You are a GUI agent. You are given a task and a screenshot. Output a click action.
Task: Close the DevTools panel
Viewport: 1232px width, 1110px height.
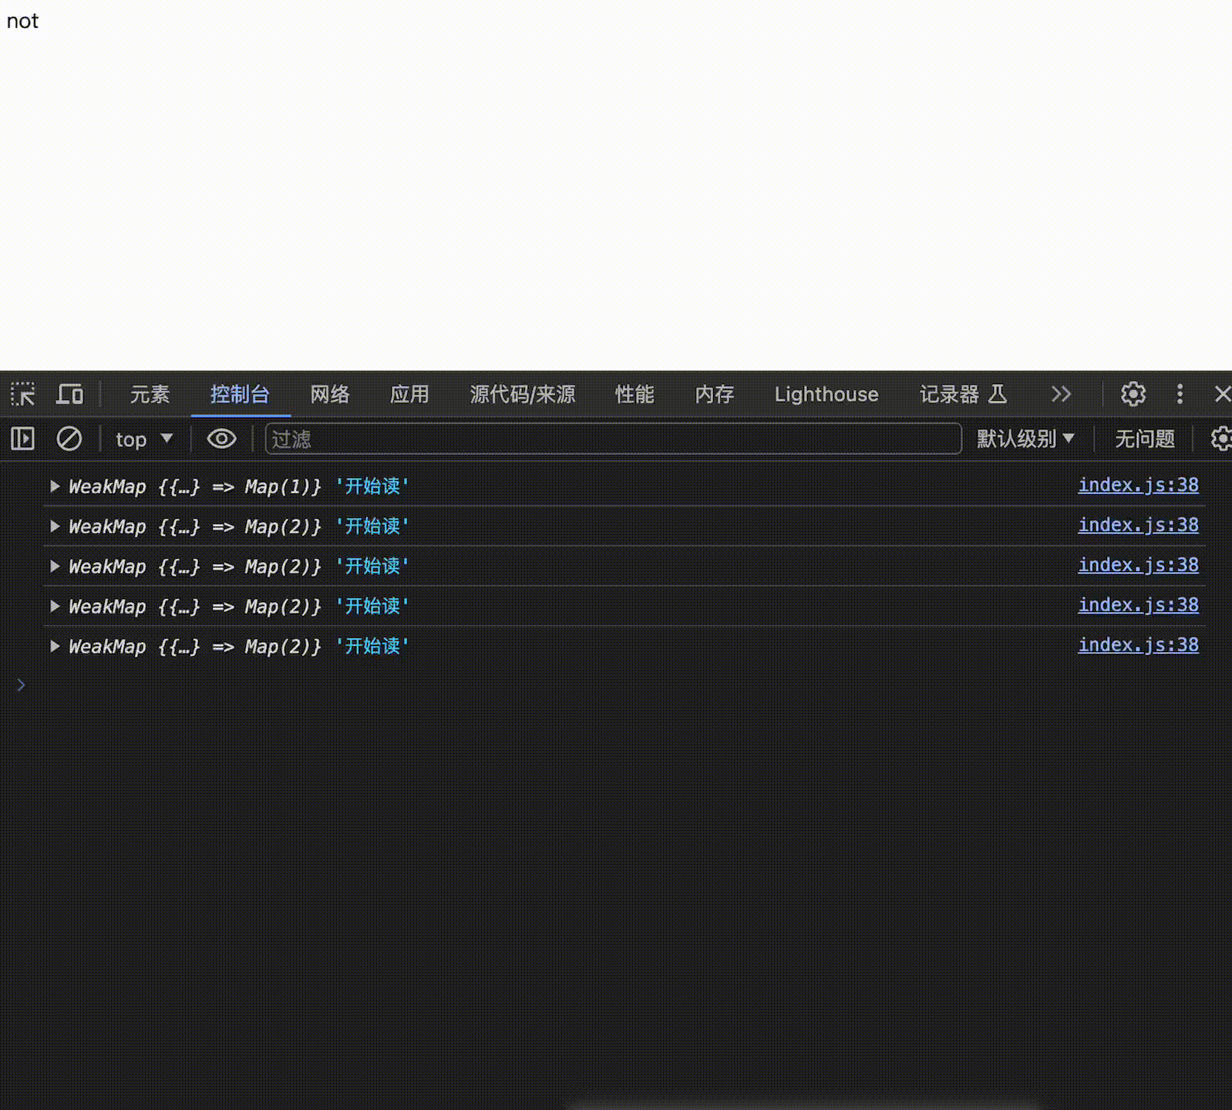1222,395
